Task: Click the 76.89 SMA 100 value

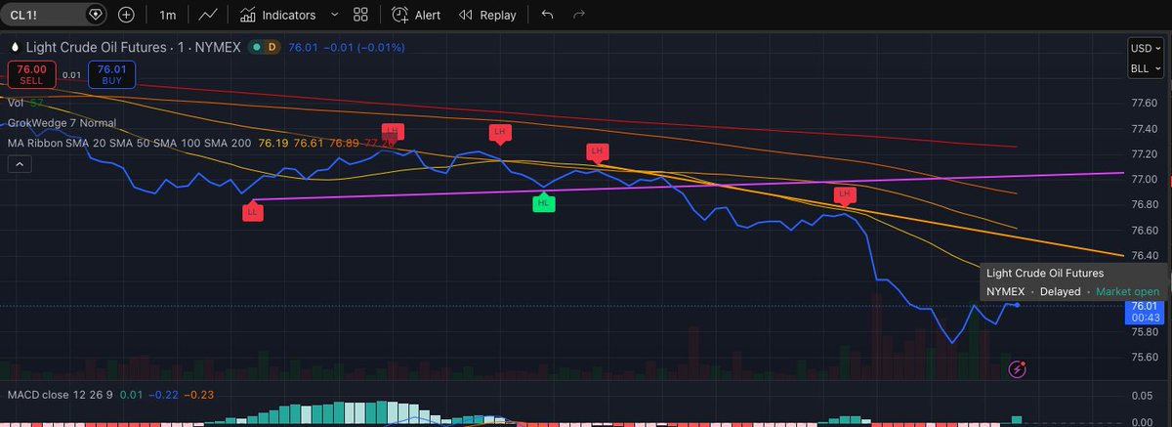Action: pyautogui.click(x=345, y=144)
